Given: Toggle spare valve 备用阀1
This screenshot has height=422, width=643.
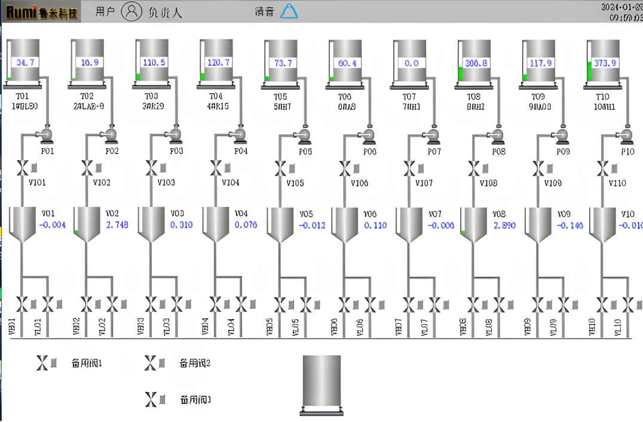Looking at the screenshot, I should pyautogui.click(x=42, y=363).
